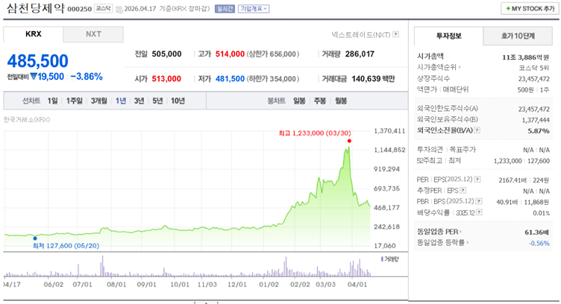Expand the 시가총액순위 arrow link
561x304 pixels.
[x=460, y=67]
